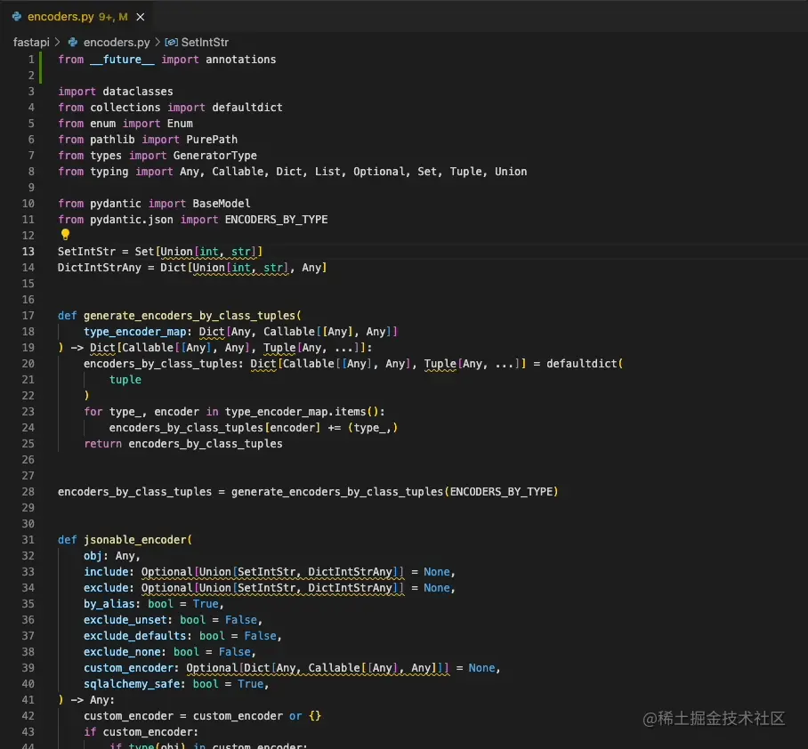Click 'DictIntStrAny' variable on line 14
Screen dimensions: 808x749
click(x=100, y=268)
